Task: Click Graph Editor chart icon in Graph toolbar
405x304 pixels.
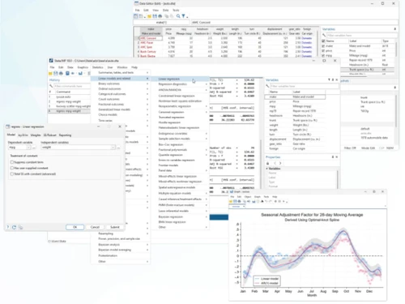Action: (254, 201)
